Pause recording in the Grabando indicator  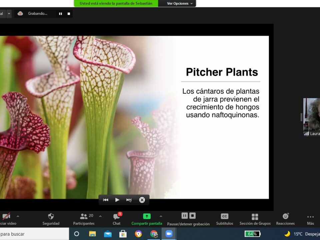pyautogui.click(x=60, y=14)
